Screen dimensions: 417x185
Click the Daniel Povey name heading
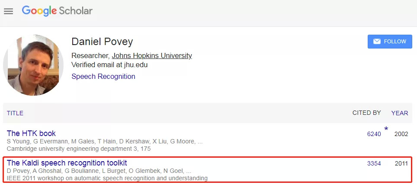[x=102, y=42]
